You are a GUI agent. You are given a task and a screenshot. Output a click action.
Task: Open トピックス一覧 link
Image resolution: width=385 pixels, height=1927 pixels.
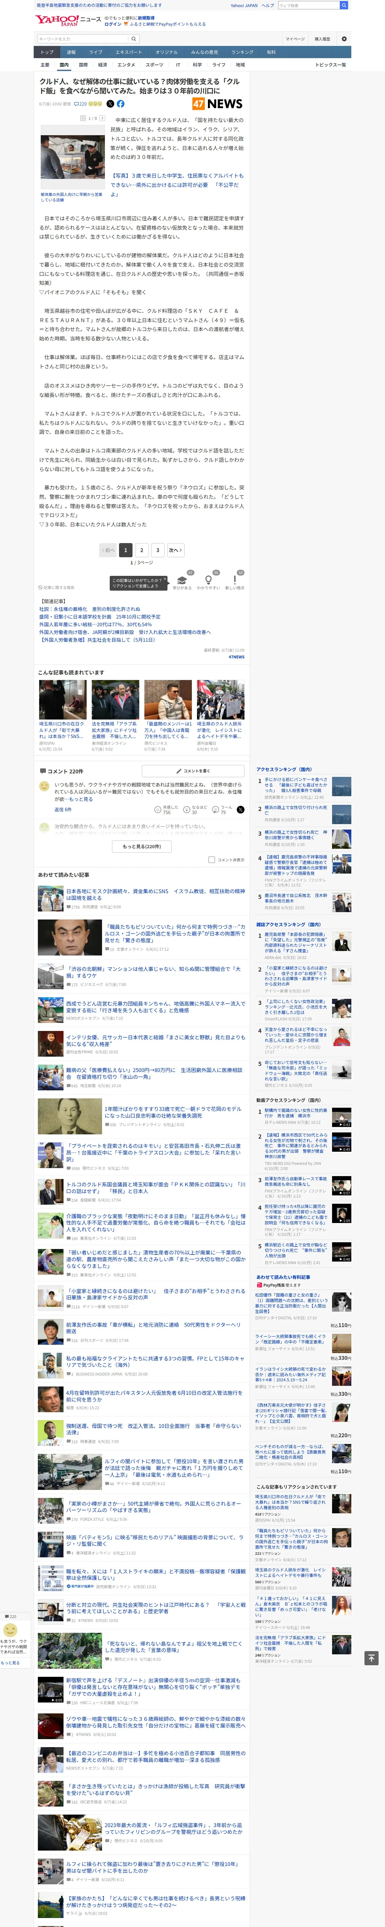330,65
